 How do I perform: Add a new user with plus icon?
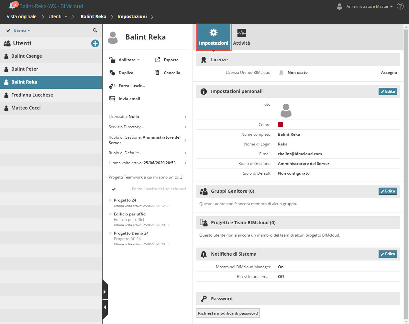click(95, 43)
